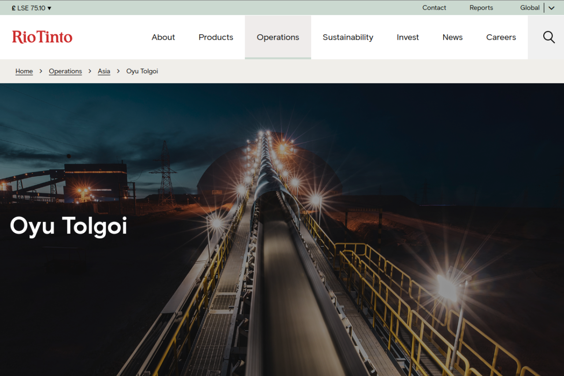
Task: Go to Home breadcrumb link
Action: tap(24, 71)
